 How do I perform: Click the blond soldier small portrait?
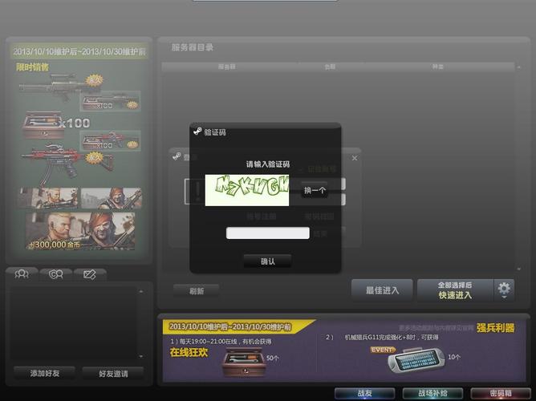[48, 197]
